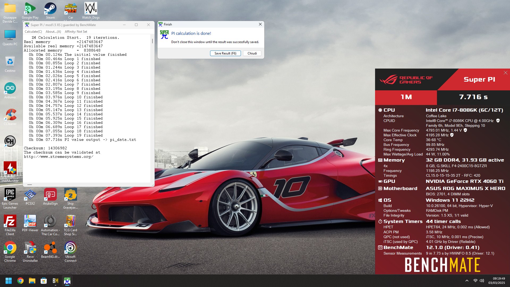
Task: Show hidden tray icons chevron
Action: click(x=467, y=281)
